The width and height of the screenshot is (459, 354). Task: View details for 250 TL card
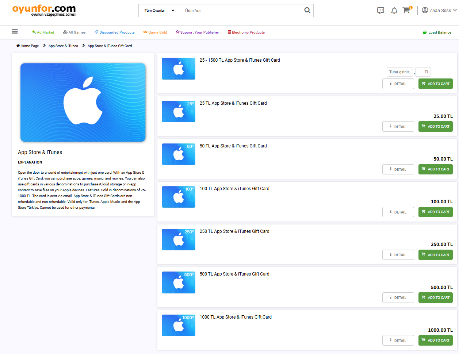pos(398,255)
